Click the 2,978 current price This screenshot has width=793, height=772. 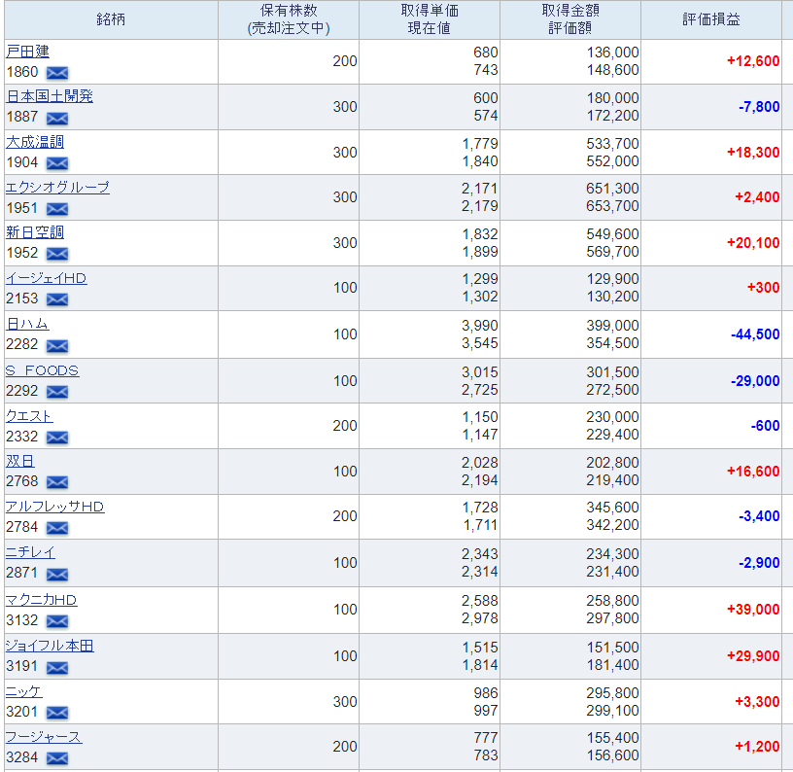coord(479,618)
